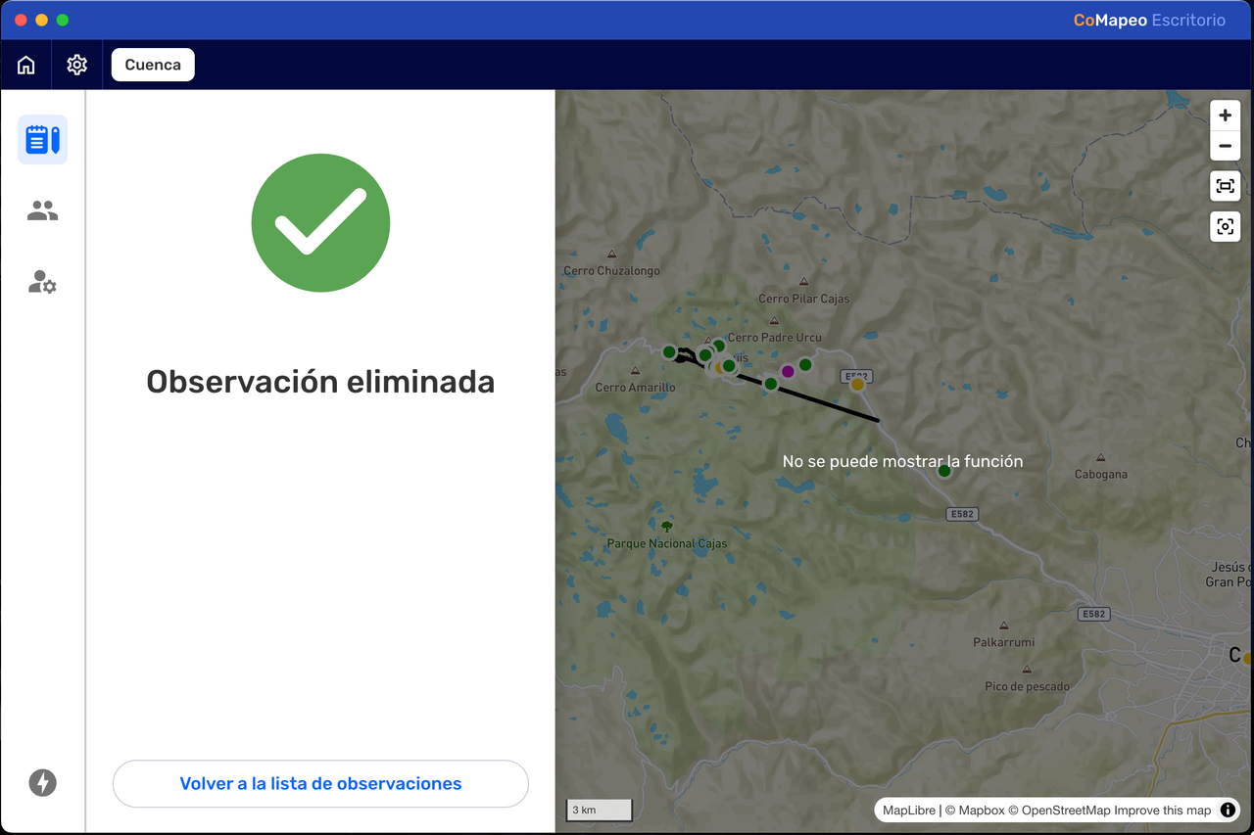Toggle the map attribution info icon
1254x835 pixels.
(1228, 810)
